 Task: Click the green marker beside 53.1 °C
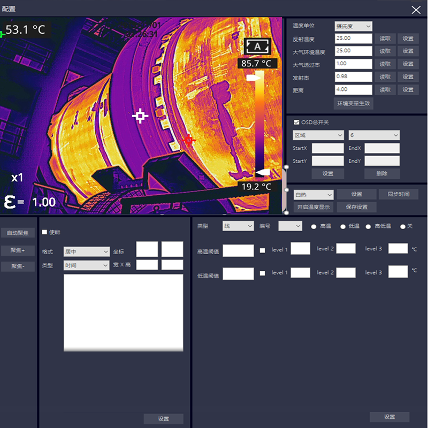pyautogui.click(x=2, y=34)
